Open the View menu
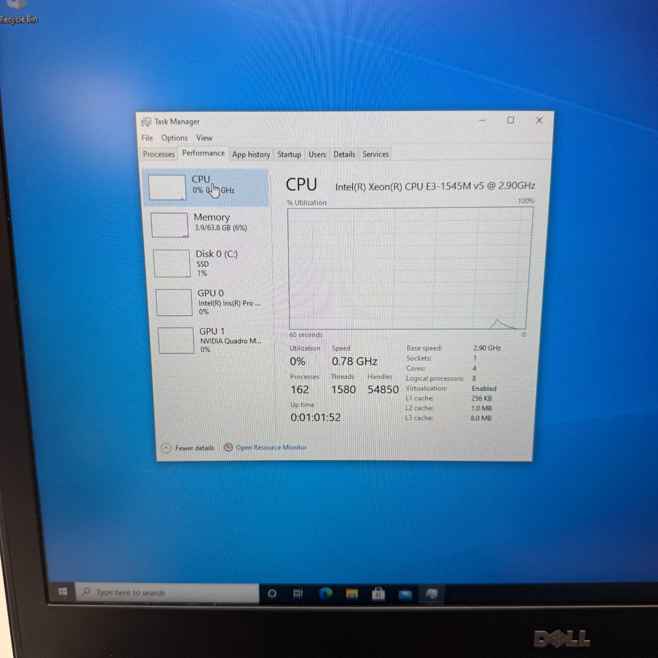Viewport: 658px width, 658px height. 204,138
